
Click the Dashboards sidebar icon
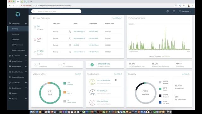10,23
